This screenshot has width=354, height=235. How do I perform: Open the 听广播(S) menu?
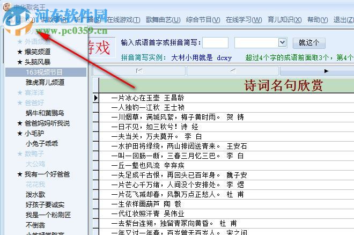coord(87,20)
